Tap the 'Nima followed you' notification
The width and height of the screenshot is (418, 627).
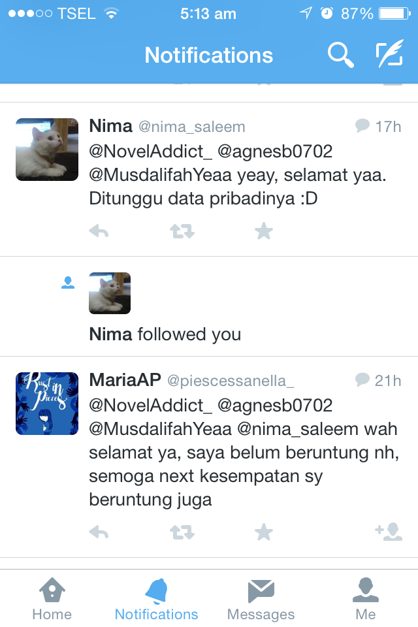click(x=209, y=306)
